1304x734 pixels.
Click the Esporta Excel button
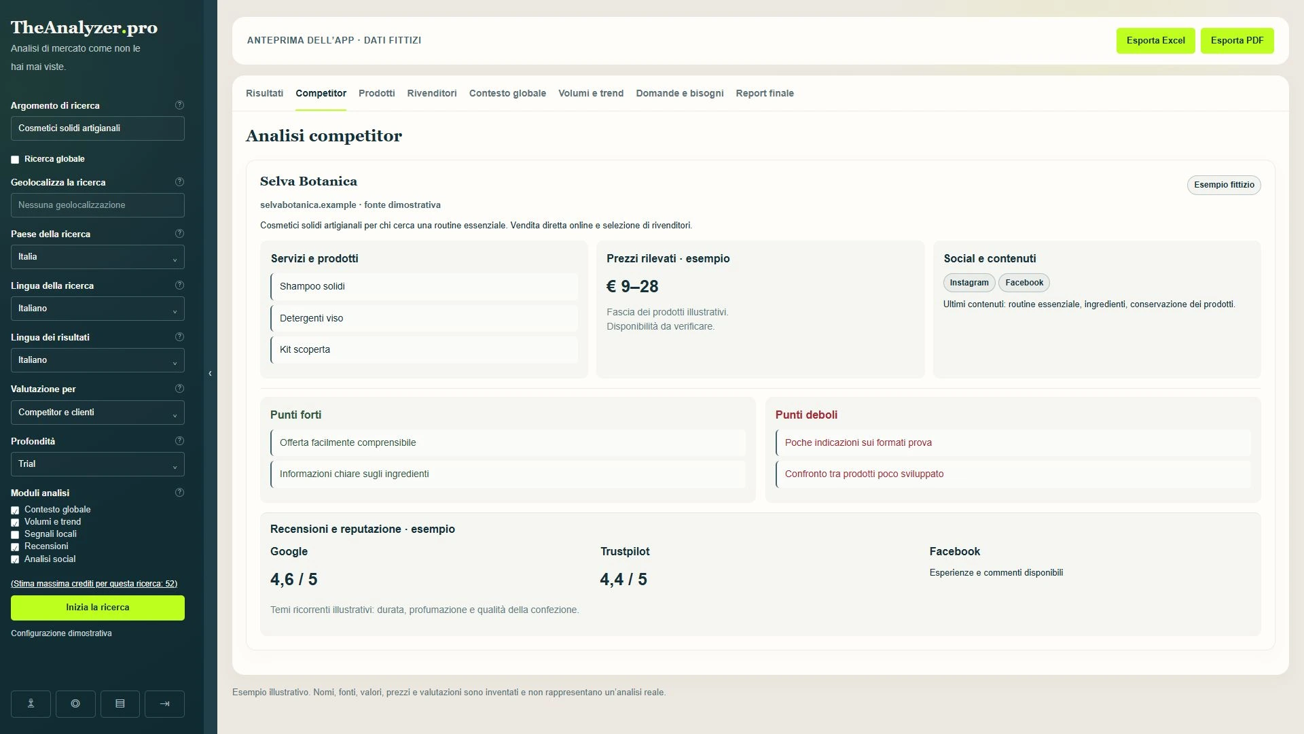[x=1156, y=41]
